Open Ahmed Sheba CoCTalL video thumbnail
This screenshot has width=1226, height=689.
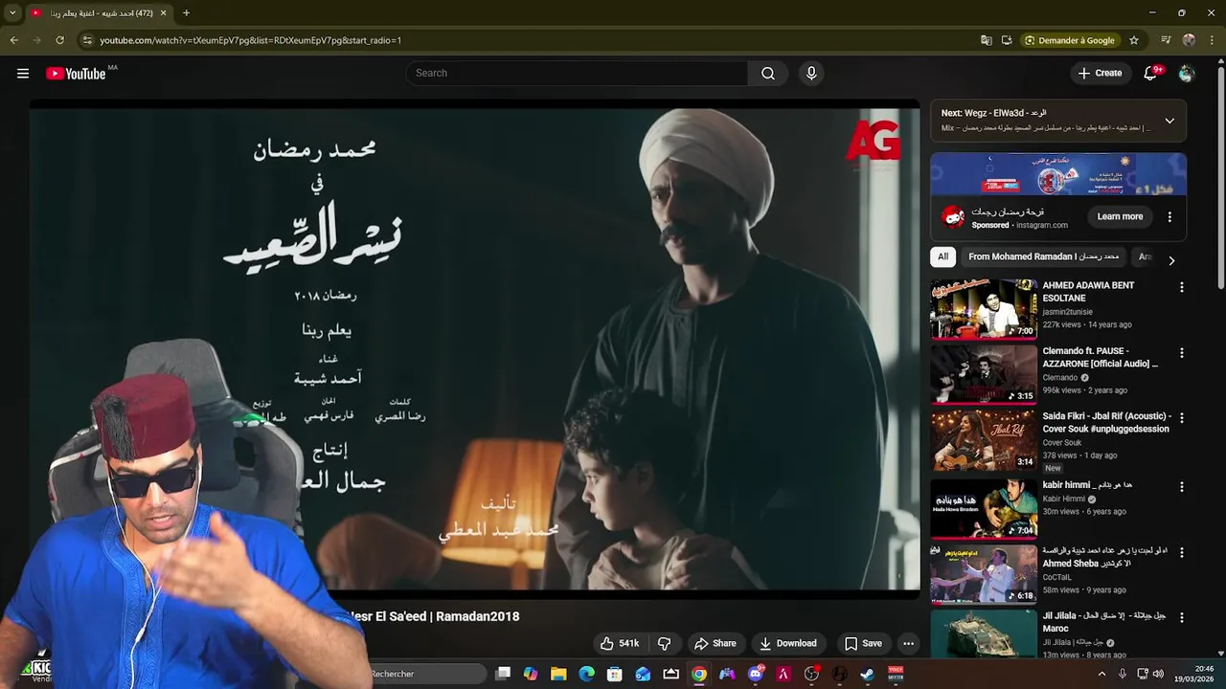(x=984, y=574)
